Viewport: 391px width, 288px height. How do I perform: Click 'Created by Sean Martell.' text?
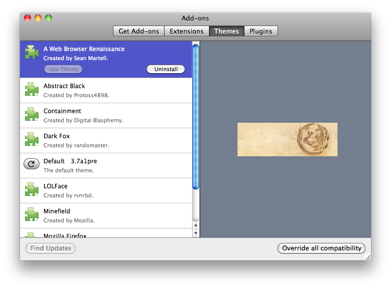[76, 58]
